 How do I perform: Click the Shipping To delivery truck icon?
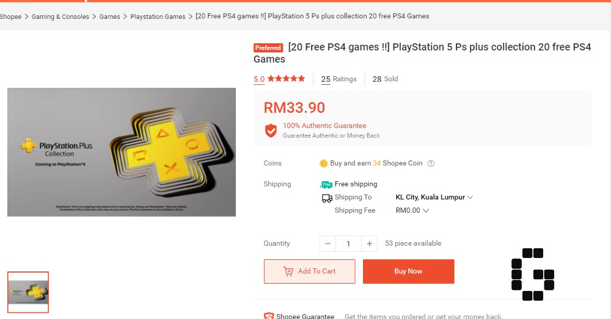327,198
